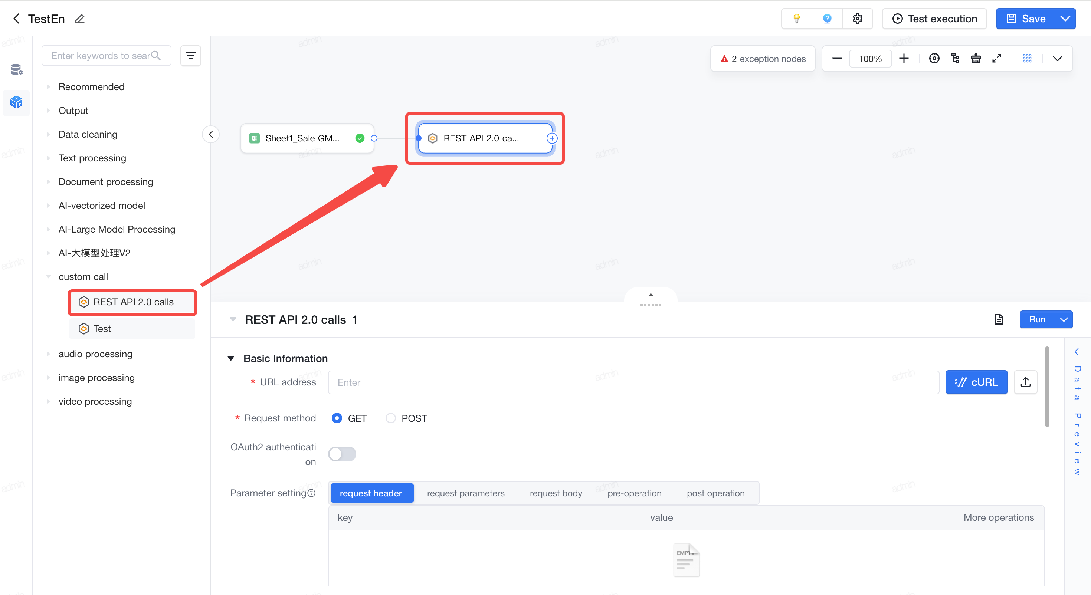Click the cURL import button
Viewport: 1091px width, 595px height.
pos(976,382)
